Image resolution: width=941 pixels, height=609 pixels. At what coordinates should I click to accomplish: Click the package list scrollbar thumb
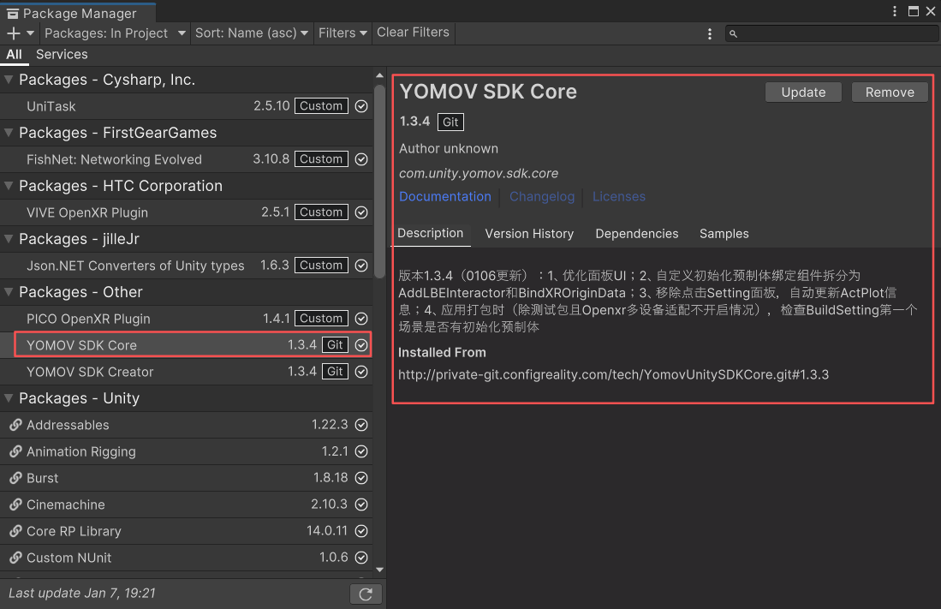pyautogui.click(x=379, y=182)
